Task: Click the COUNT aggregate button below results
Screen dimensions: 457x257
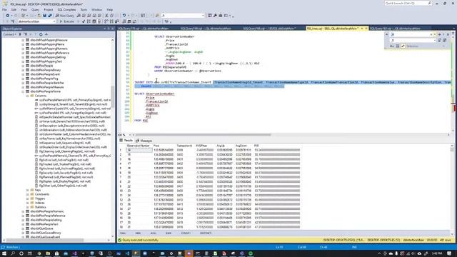Action: point(186,233)
